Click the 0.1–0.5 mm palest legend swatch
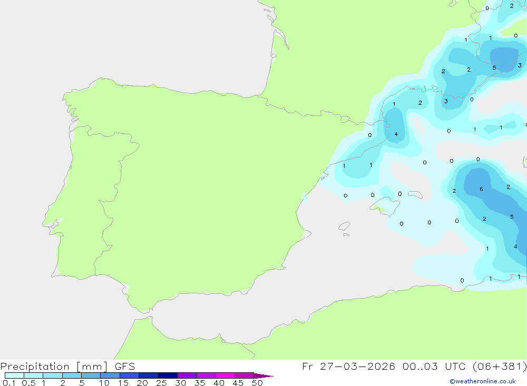 click(x=14, y=375)
